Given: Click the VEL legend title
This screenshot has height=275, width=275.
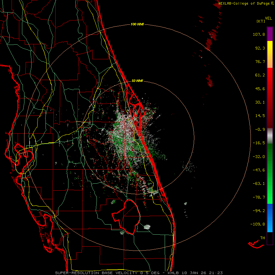Looking at the screenshot, I should (268, 18).
